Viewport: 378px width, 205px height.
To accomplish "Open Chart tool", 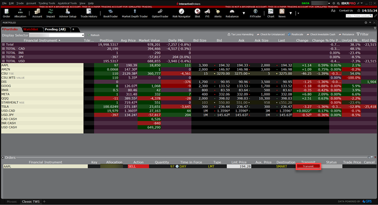I will [271, 13].
